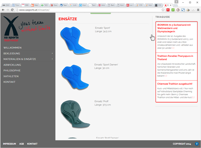
Task: Click the green extension icon in toolbar
Action: pos(173,10)
